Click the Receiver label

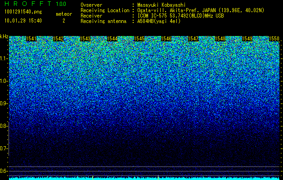[x=91, y=16]
